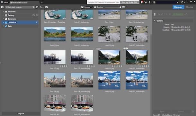Open the sort options dropdown arrow
This screenshot has width=196, height=116.
tap(44, 7)
